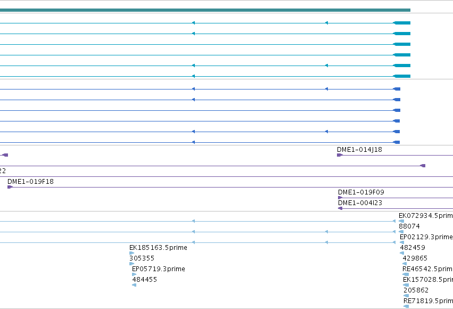Select the EP02129.3prime EST label
The height and width of the screenshot is (309, 453).
(426, 237)
